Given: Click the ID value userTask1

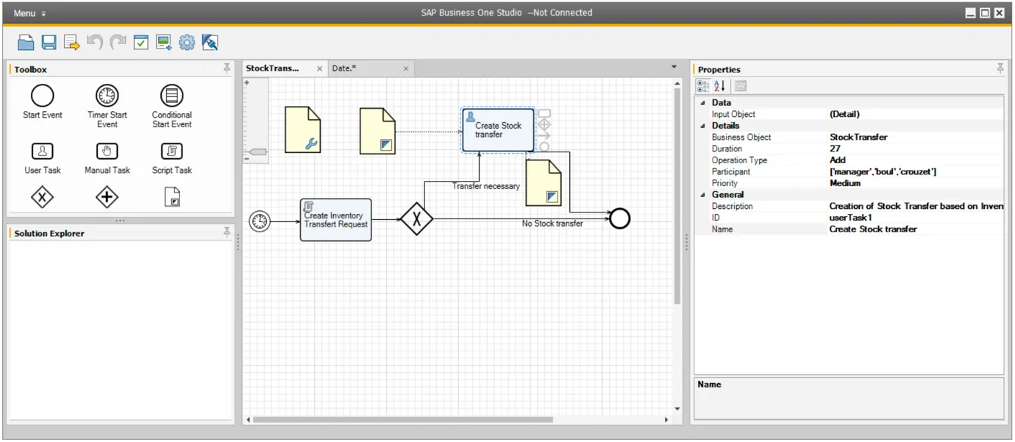Looking at the screenshot, I should (x=916, y=218).
